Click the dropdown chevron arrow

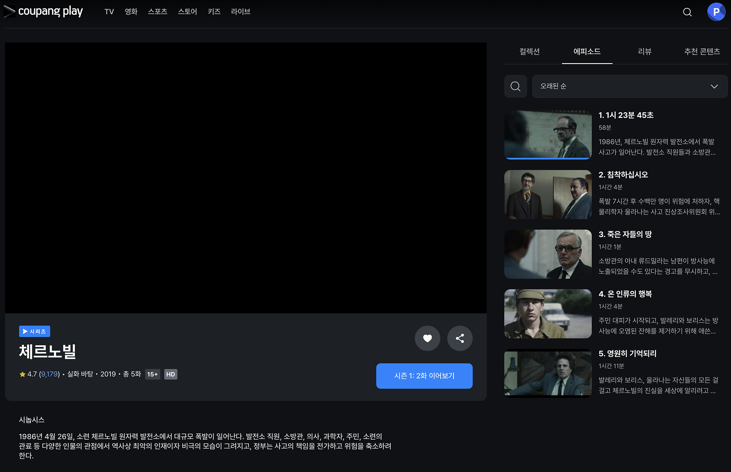(x=714, y=86)
